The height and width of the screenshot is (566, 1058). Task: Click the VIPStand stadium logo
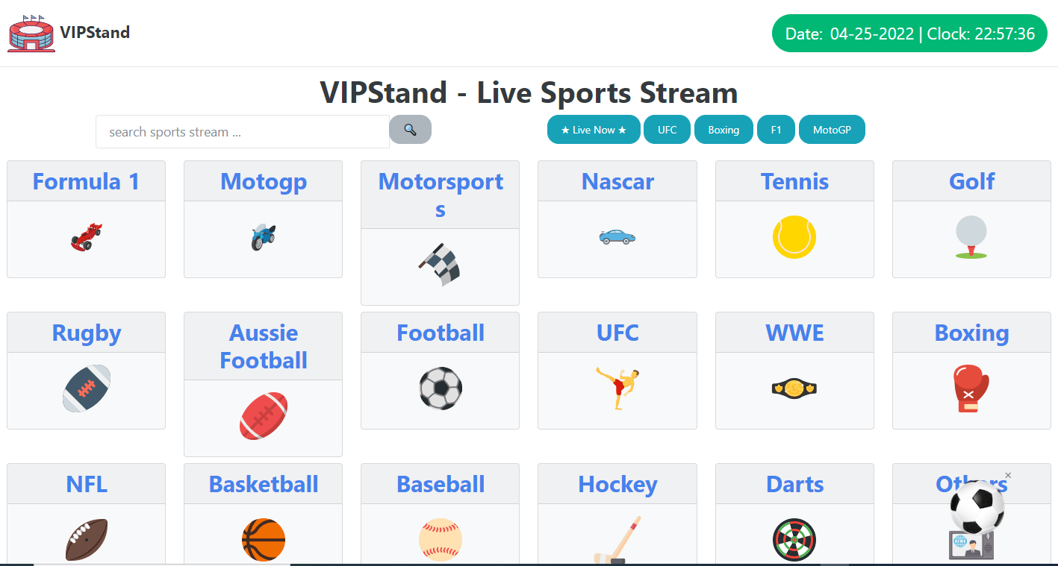point(31,33)
